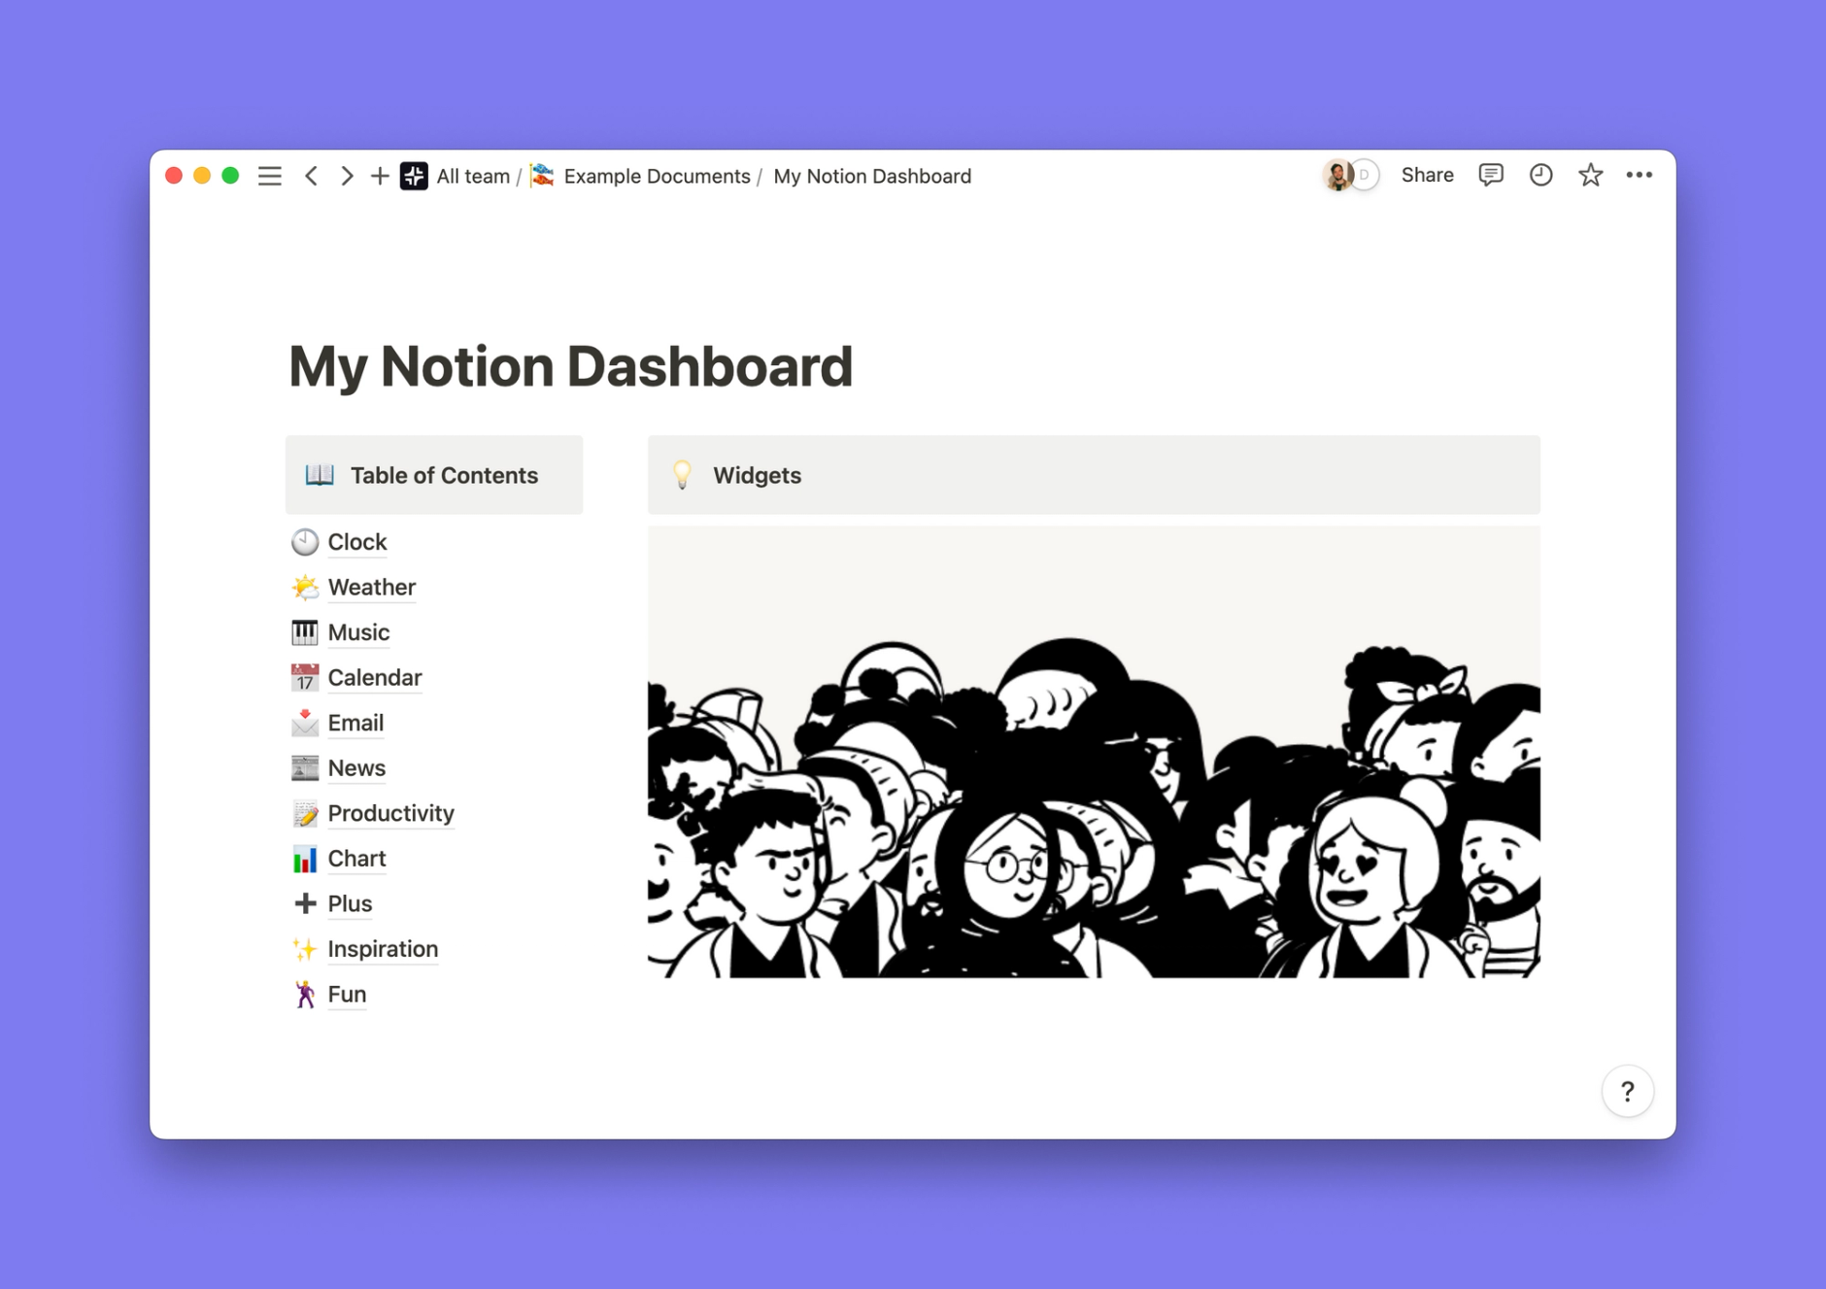Open the comments panel
Screen dimensions: 1826x1289
[x=1491, y=175]
